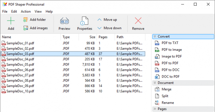Collapse the Convert section
This screenshot has height=112, width=215.
[155, 36]
